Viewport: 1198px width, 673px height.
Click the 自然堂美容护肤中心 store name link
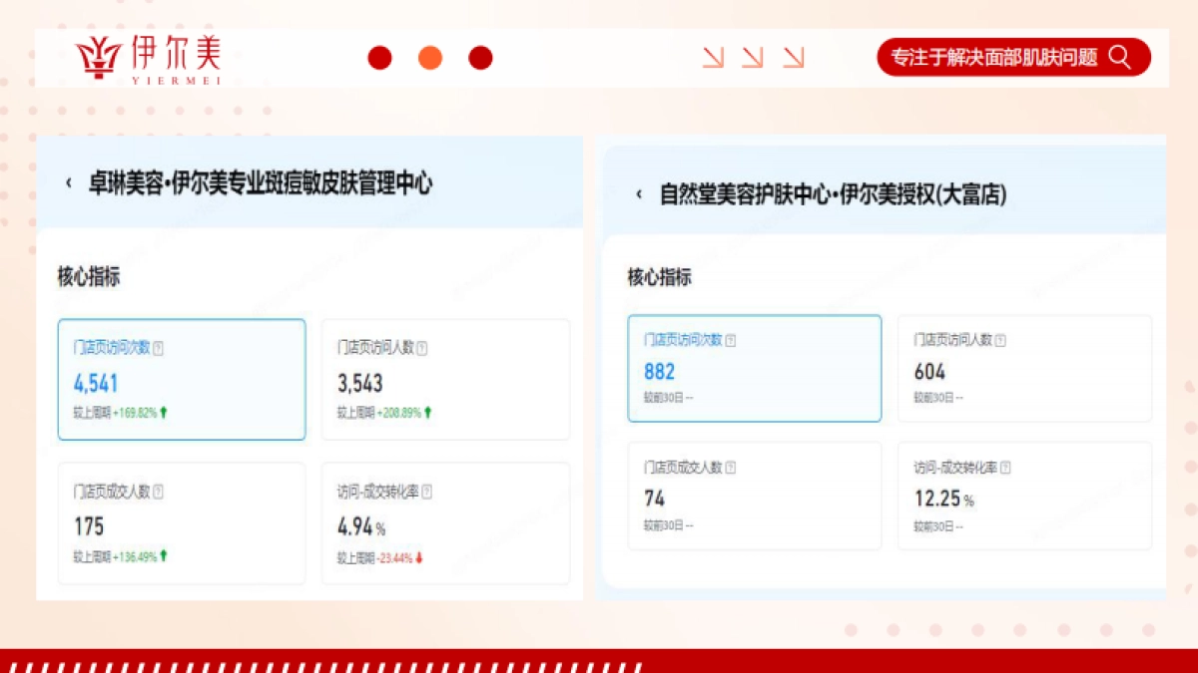click(834, 195)
